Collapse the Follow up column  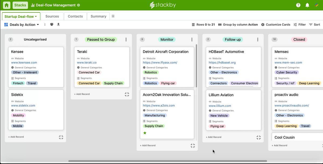pos(258,138)
